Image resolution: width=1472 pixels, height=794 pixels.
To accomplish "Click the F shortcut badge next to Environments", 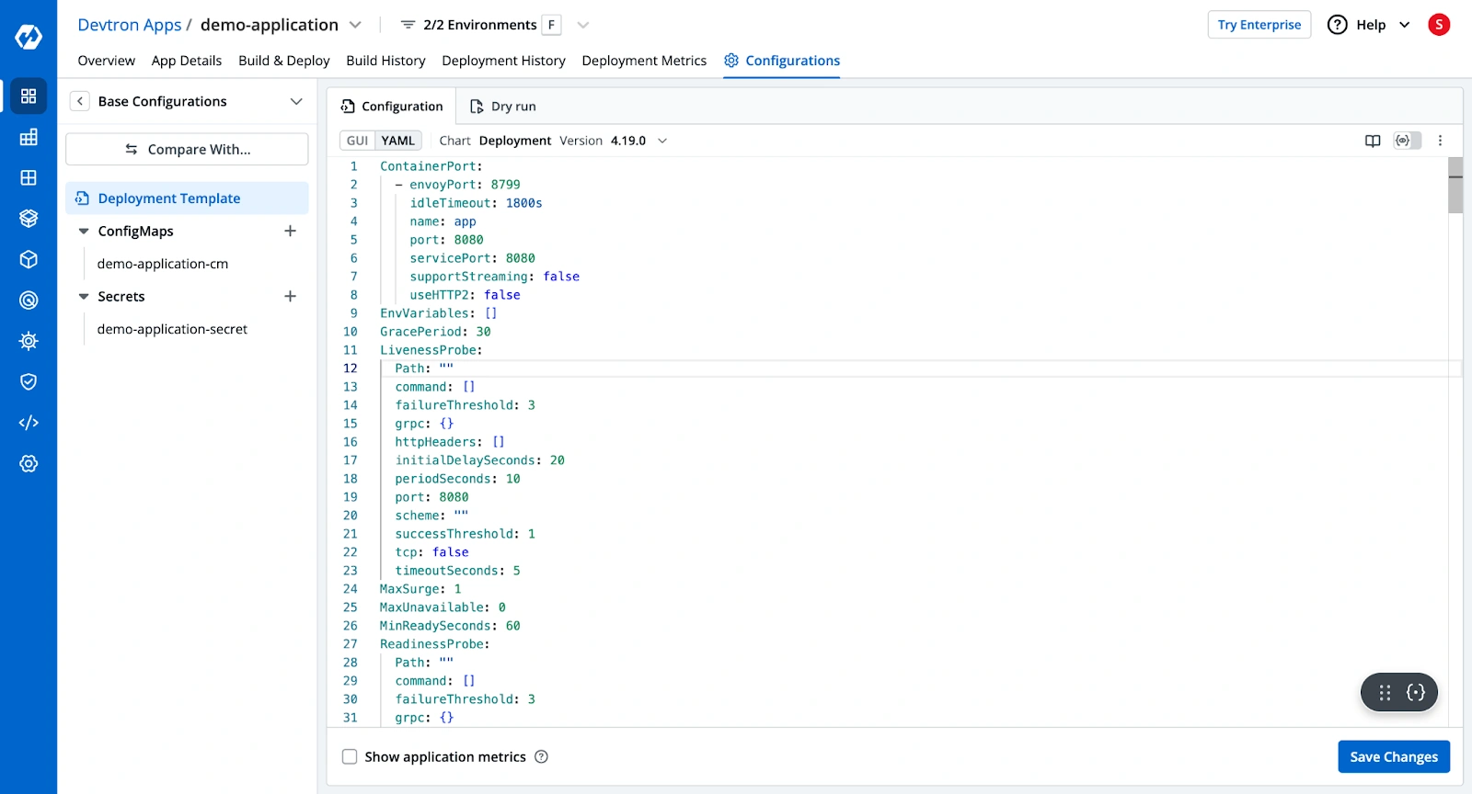I will pos(551,25).
